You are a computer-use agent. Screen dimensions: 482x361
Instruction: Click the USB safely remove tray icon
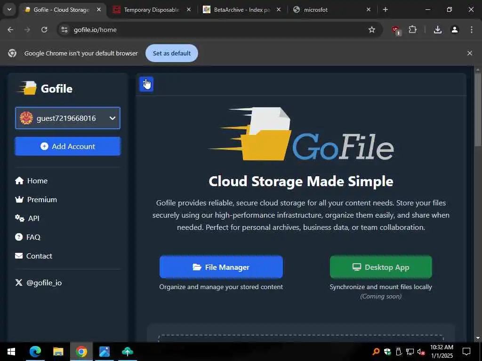coord(399,352)
